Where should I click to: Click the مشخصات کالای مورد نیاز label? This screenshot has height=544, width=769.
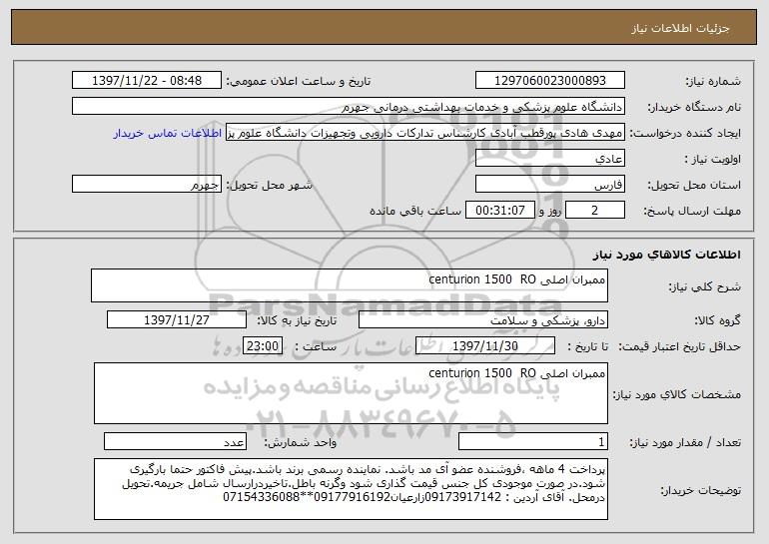click(677, 394)
